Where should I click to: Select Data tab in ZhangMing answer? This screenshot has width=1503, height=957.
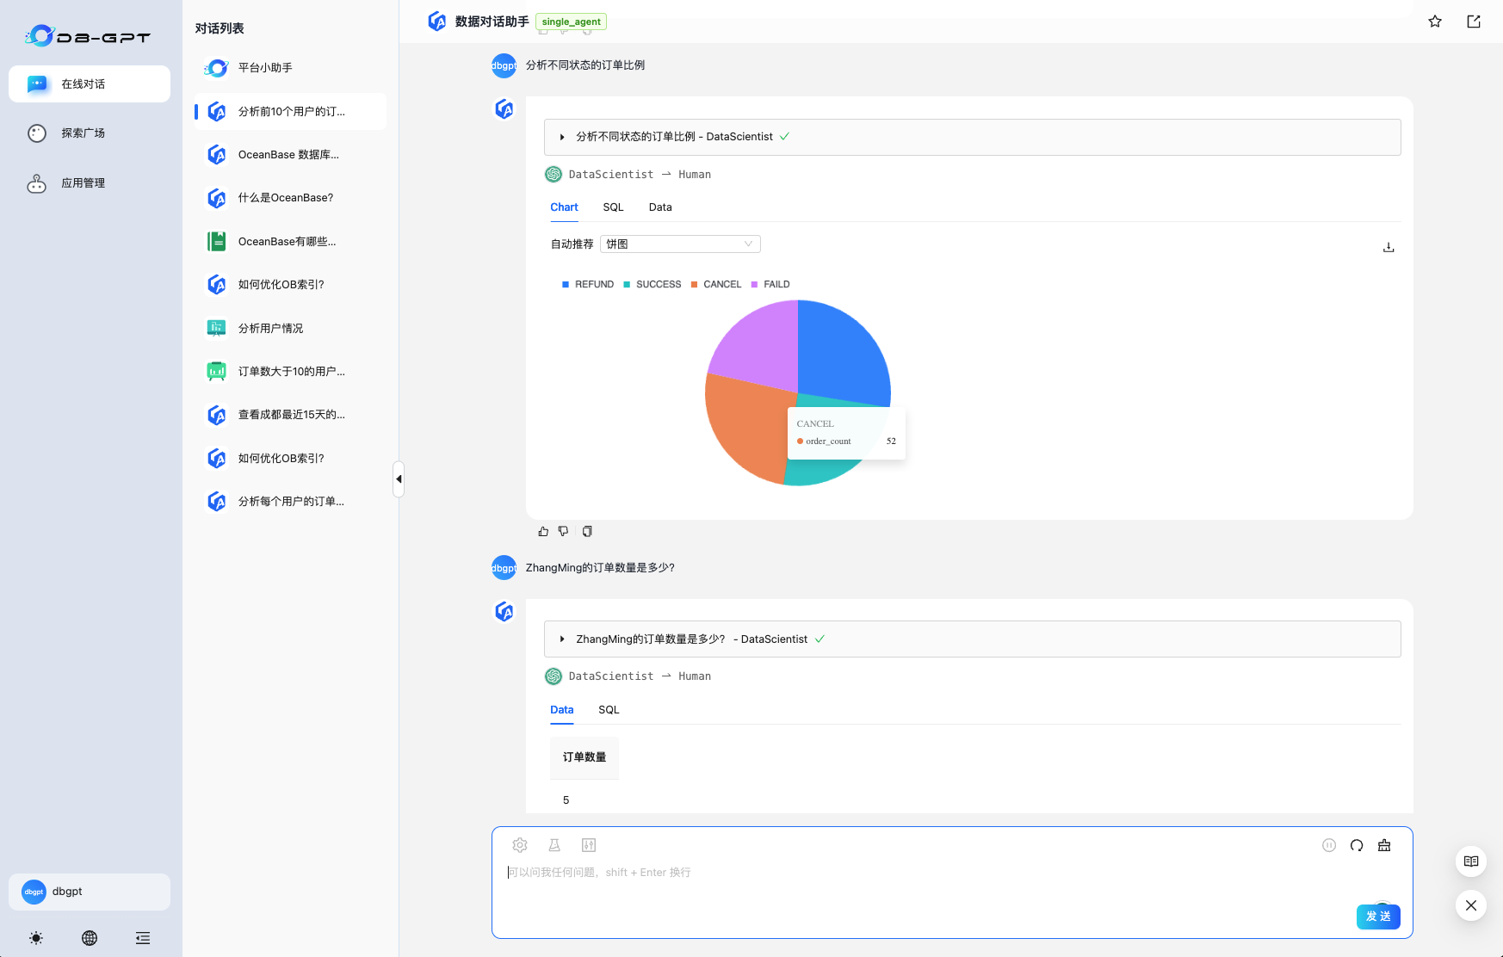(561, 710)
